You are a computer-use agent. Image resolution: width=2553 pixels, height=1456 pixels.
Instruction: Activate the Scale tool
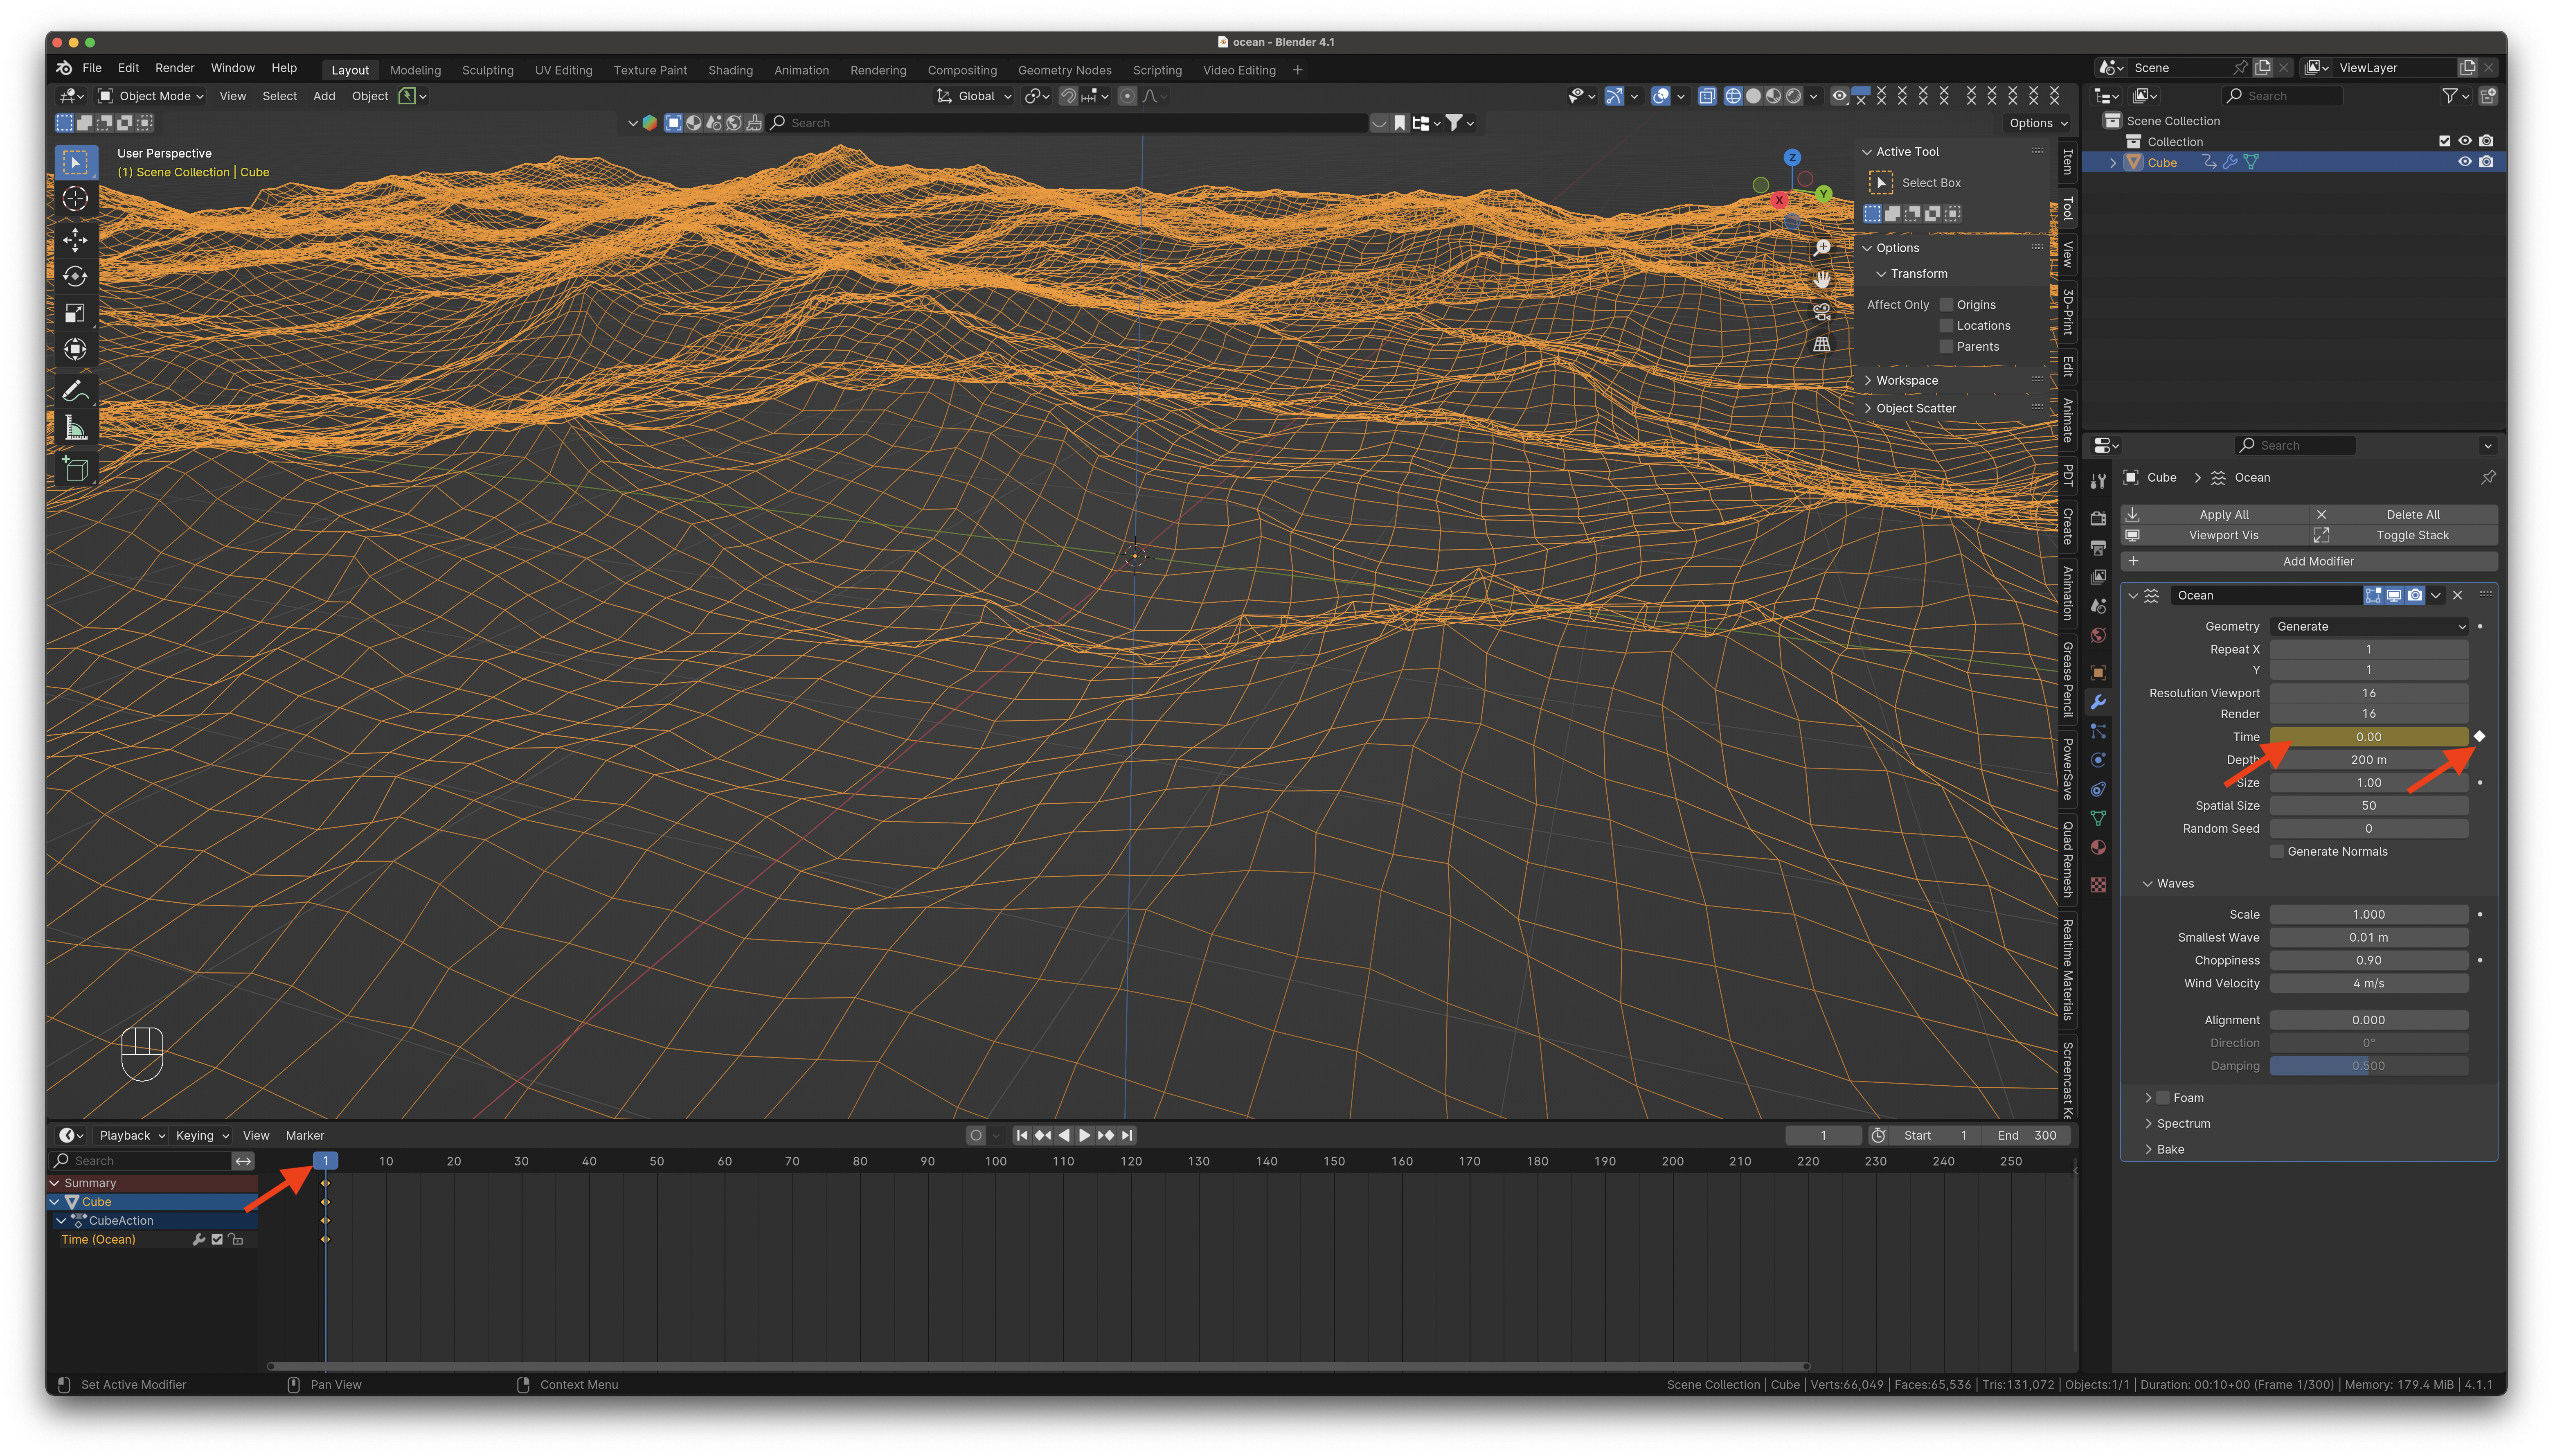click(x=75, y=313)
